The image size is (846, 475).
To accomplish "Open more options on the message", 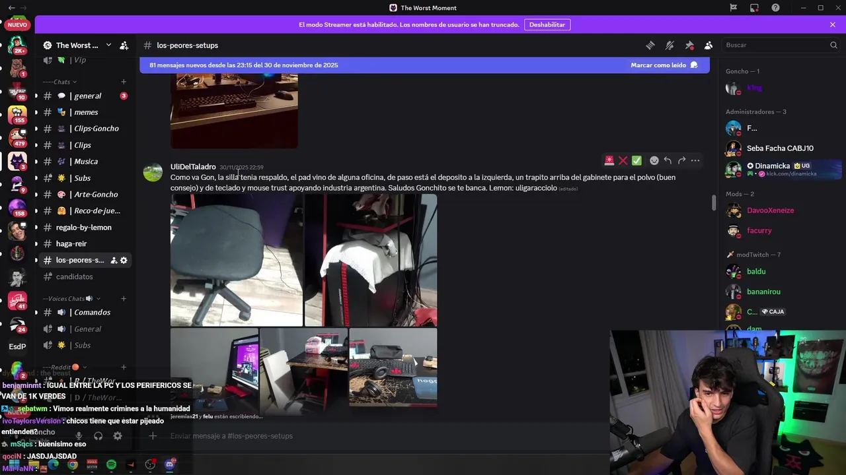I will tap(695, 160).
